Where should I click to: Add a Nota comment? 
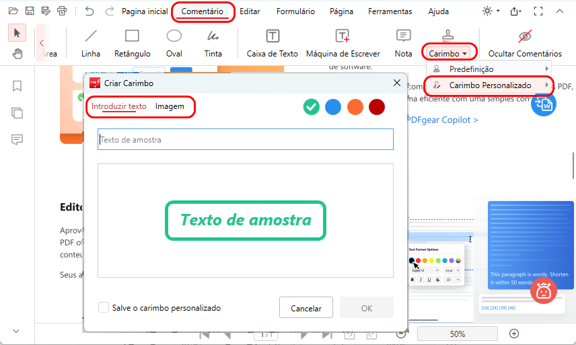(403, 44)
